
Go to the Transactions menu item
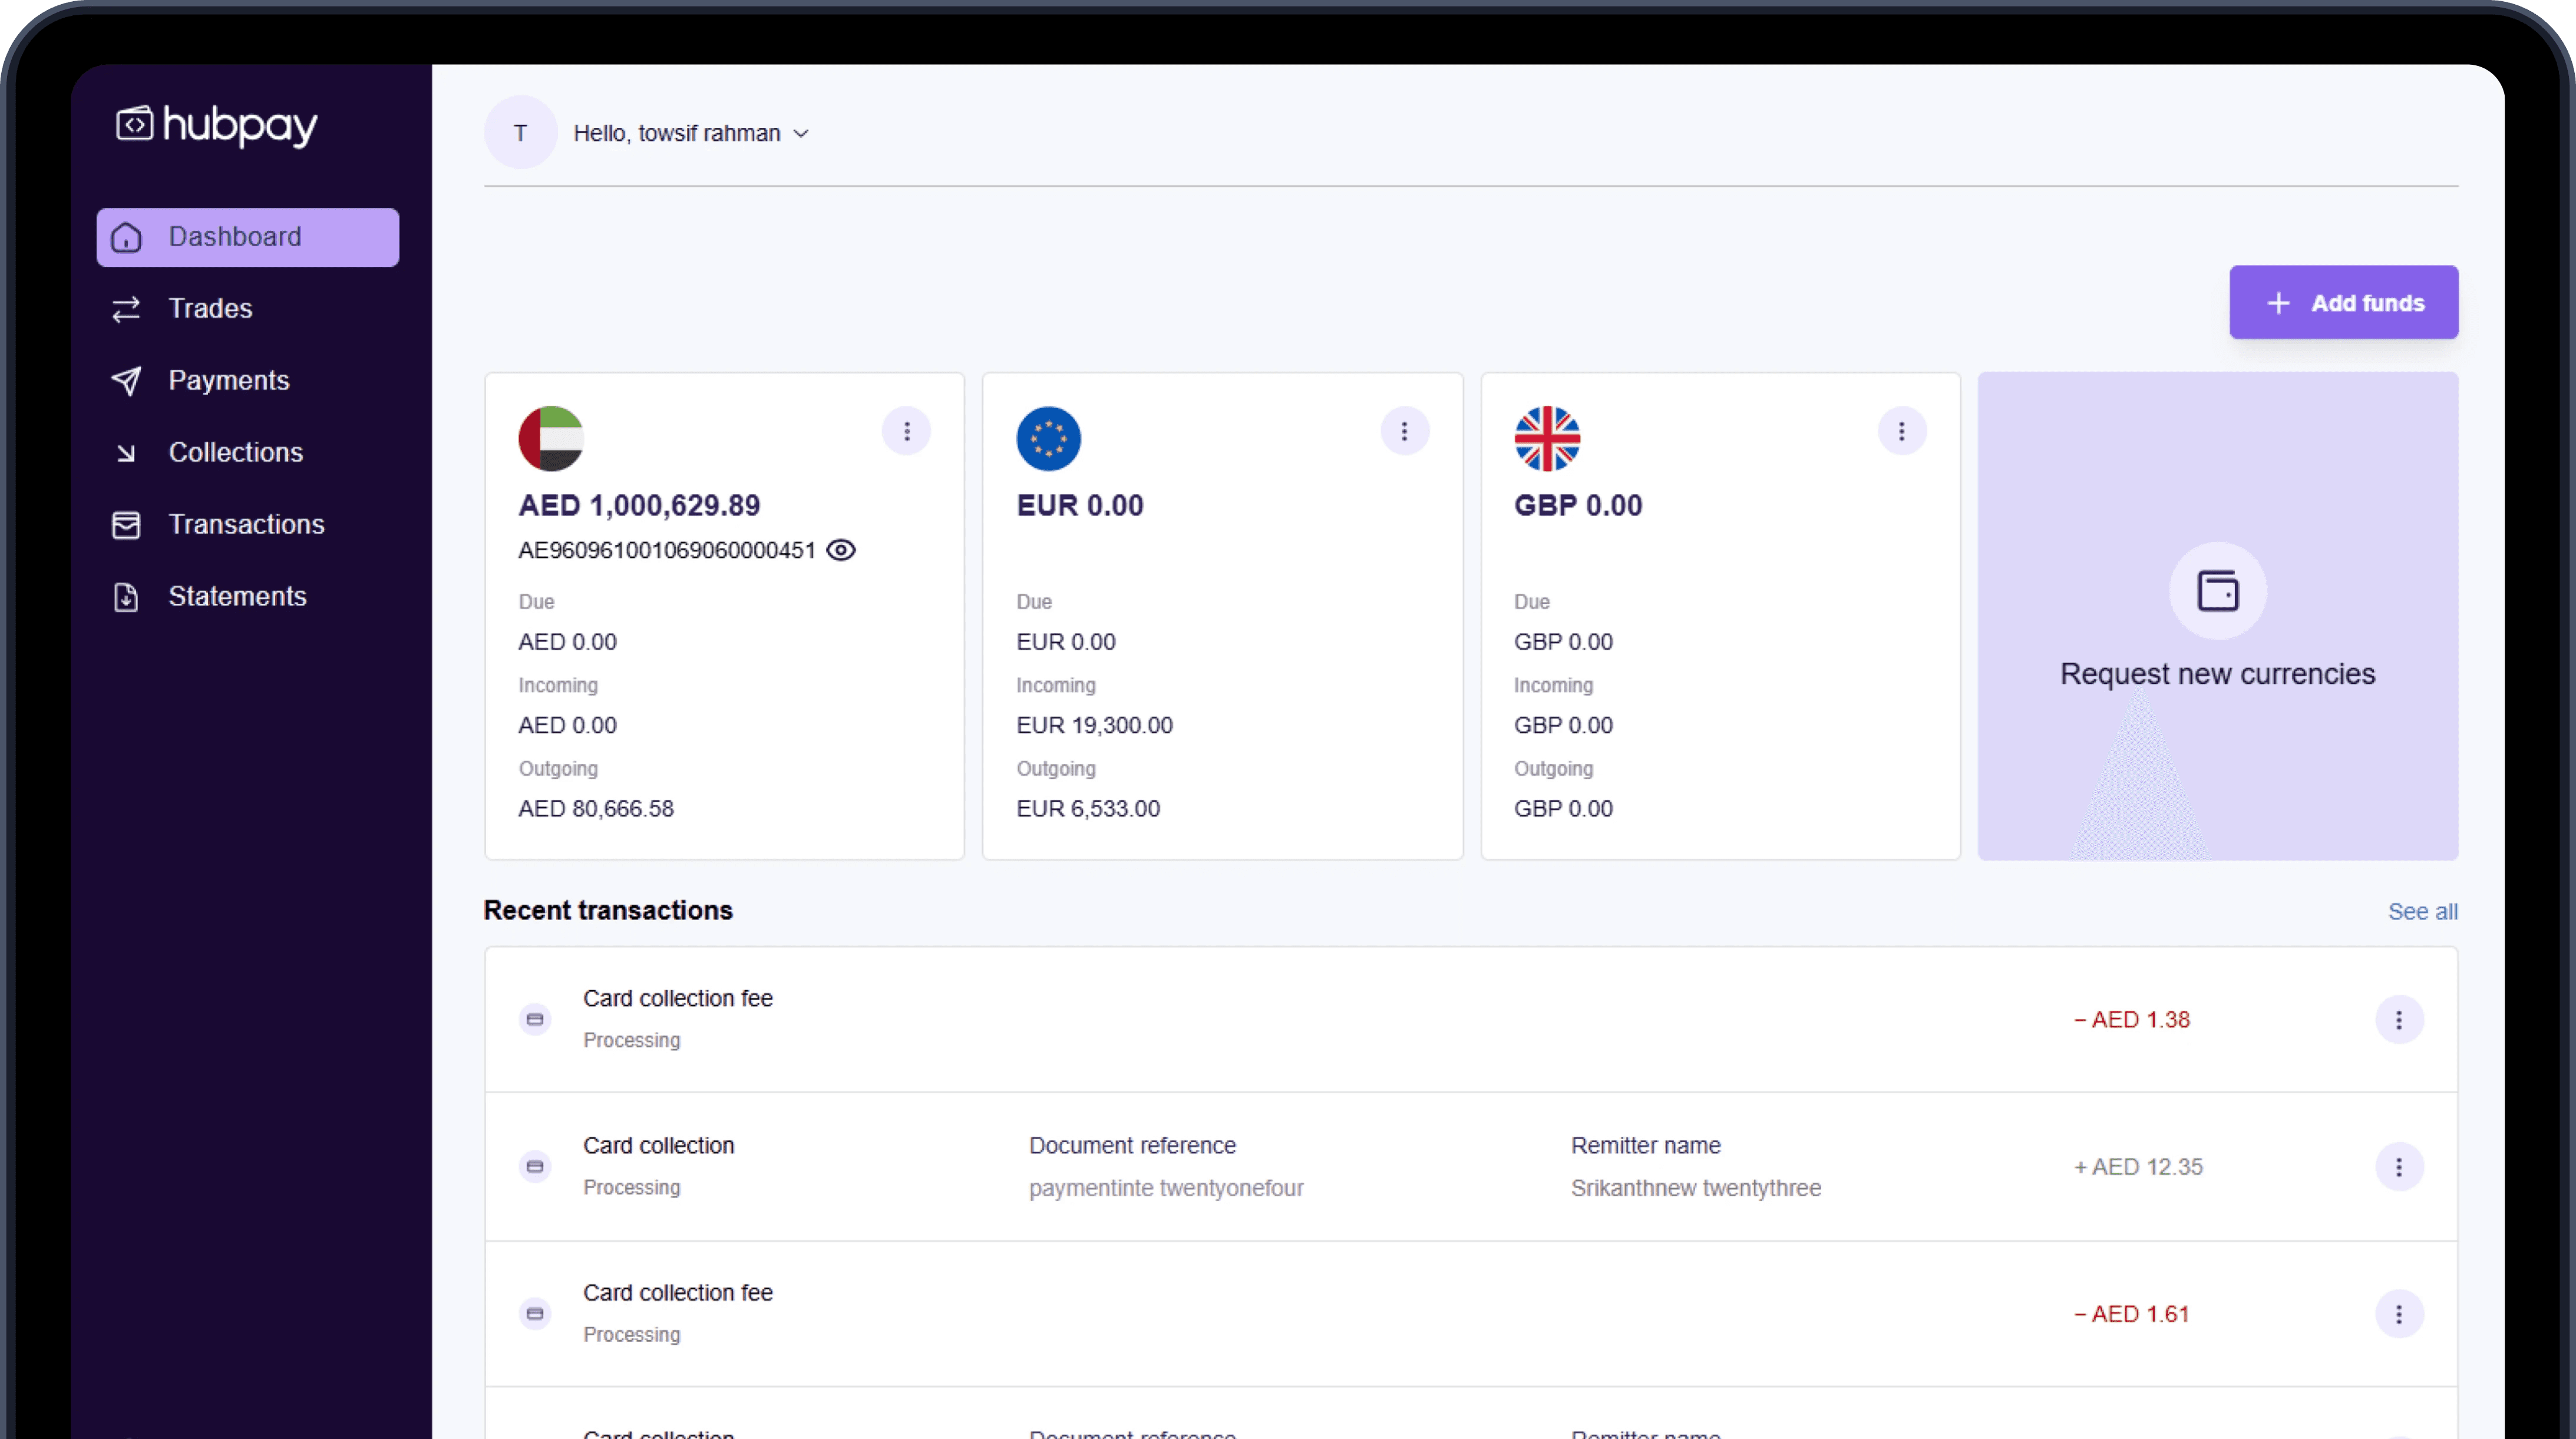246,524
